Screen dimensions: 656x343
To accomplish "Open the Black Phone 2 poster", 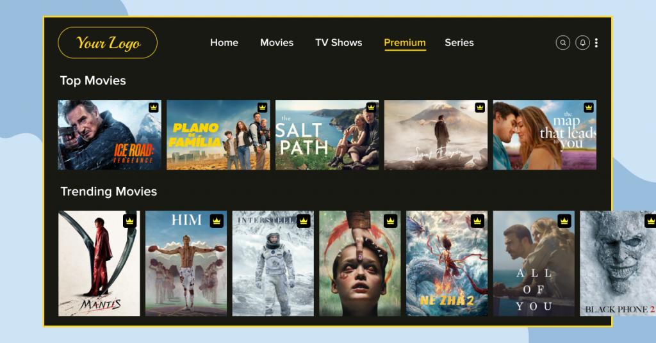I will 618,263.
